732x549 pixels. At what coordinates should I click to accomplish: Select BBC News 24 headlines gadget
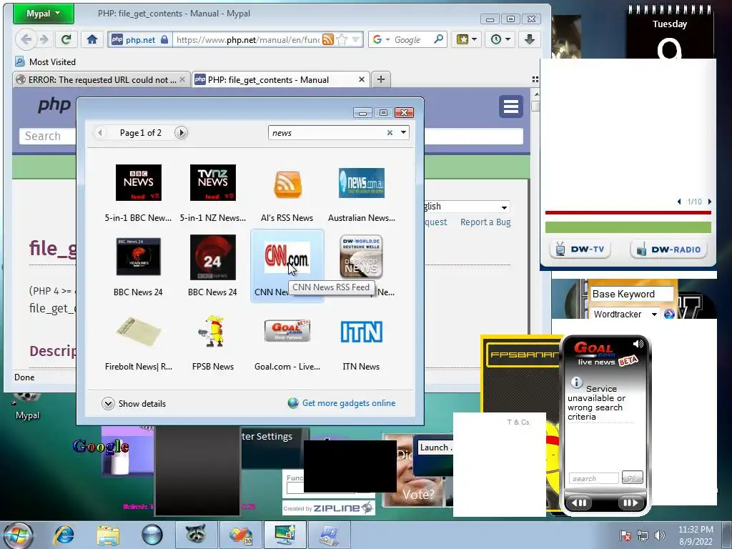tap(138, 267)
